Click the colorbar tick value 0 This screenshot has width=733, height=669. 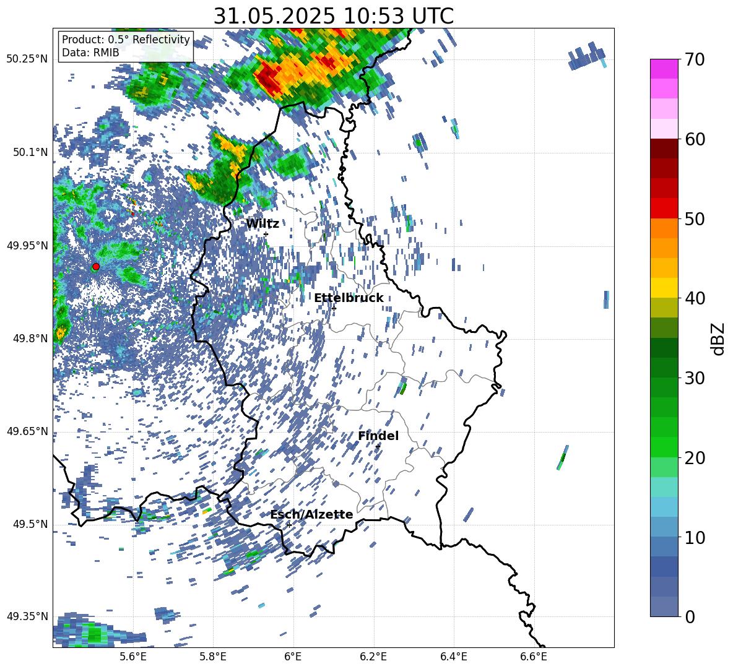690,617
